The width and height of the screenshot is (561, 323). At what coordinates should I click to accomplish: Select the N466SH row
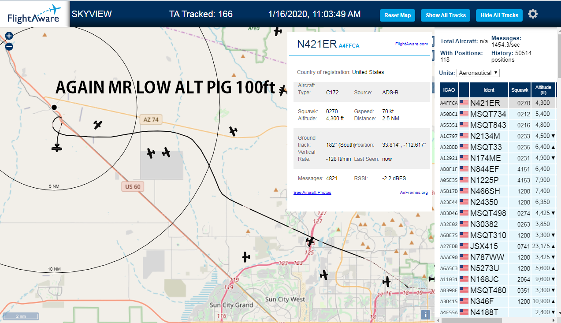click(x=498, y=191)
